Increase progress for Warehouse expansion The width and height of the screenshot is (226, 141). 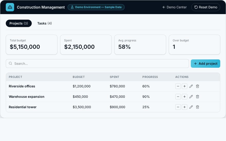[184, 97]
